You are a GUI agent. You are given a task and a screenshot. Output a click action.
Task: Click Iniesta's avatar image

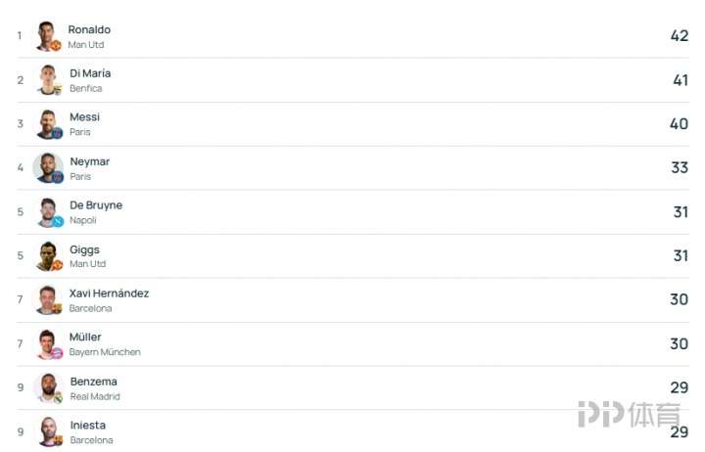coord(48,431)
